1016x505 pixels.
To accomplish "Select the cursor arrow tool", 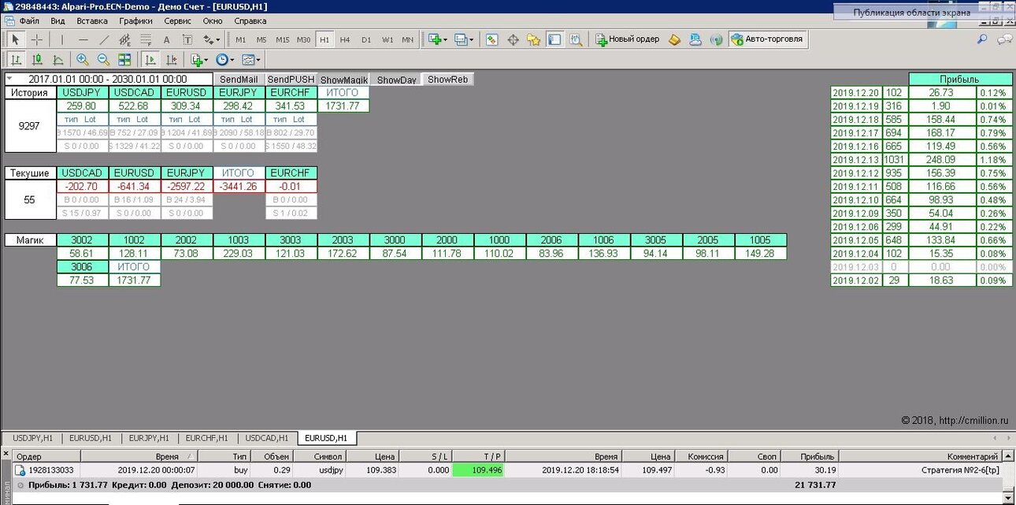I will click(x=15, y=39).
